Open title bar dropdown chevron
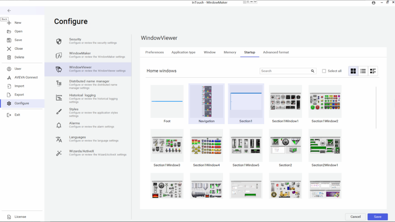Viewport: 395px width, 222px height. [x=255, y=2]
